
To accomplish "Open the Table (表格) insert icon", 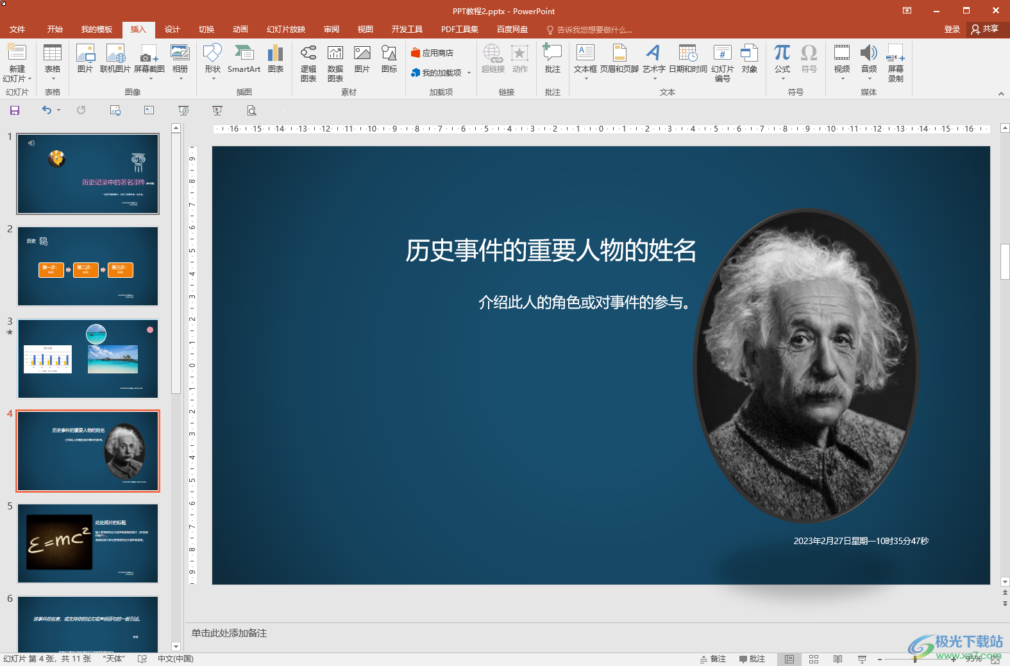I will pos(53,63).
